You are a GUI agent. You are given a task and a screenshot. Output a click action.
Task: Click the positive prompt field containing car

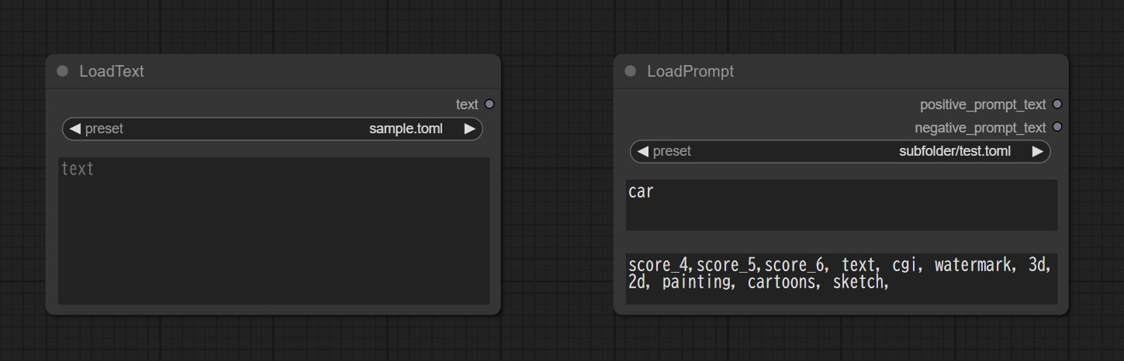pyautogui.click(x=842, y=205)
